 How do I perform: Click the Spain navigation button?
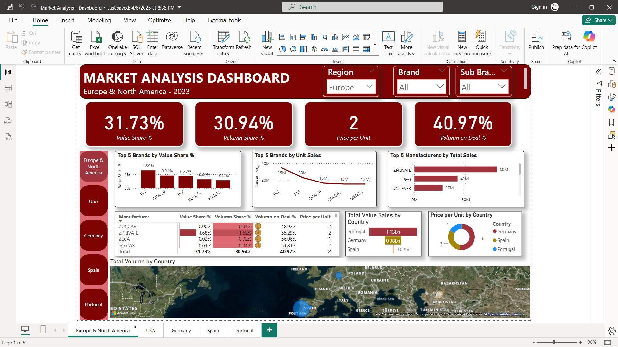[x=93, y=270]
